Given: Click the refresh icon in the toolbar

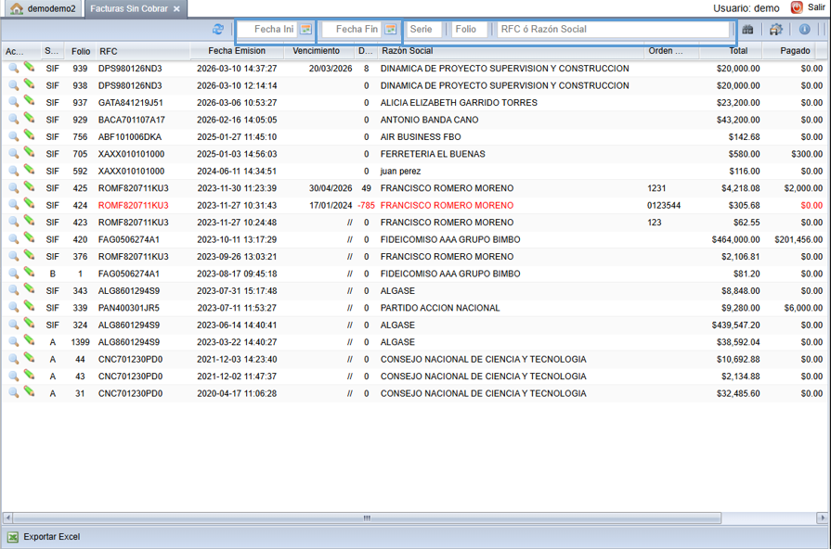Looking at the screenshot, I should click(218, 30).
